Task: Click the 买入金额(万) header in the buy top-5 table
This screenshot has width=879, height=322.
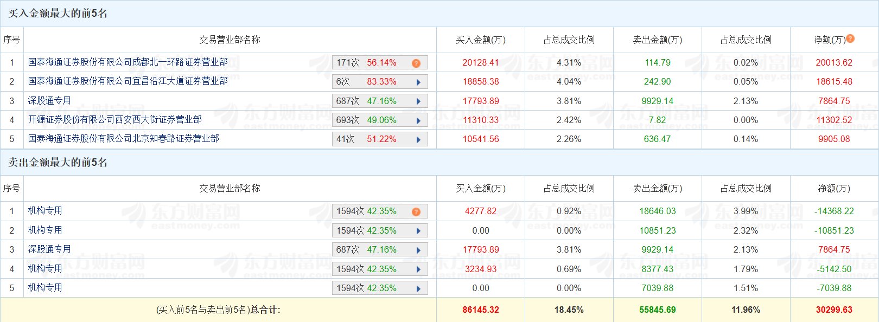Action: point(480,40)
